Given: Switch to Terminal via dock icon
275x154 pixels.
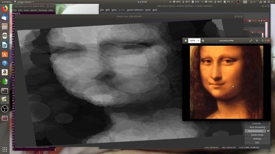Looking at the screenshot, I should click(x=5, y=91).
